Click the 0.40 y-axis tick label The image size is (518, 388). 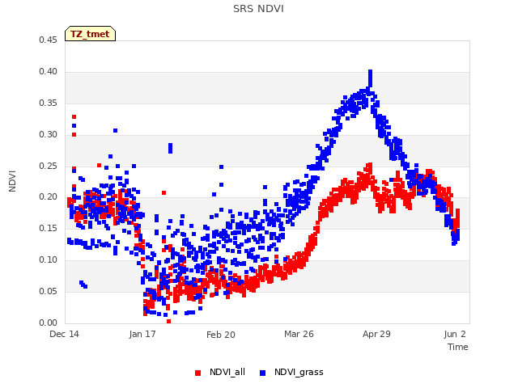point(49,72)
